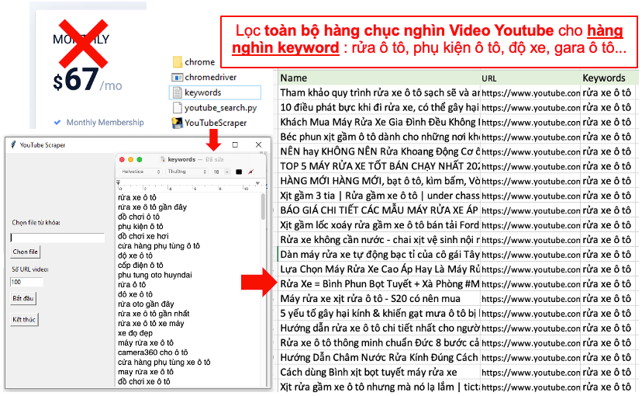Viewport: 642px width, 396px height.
Task: Select cell '10 điều phát bực khi đi rửa xe'
Action: click(x=379, y=108)
